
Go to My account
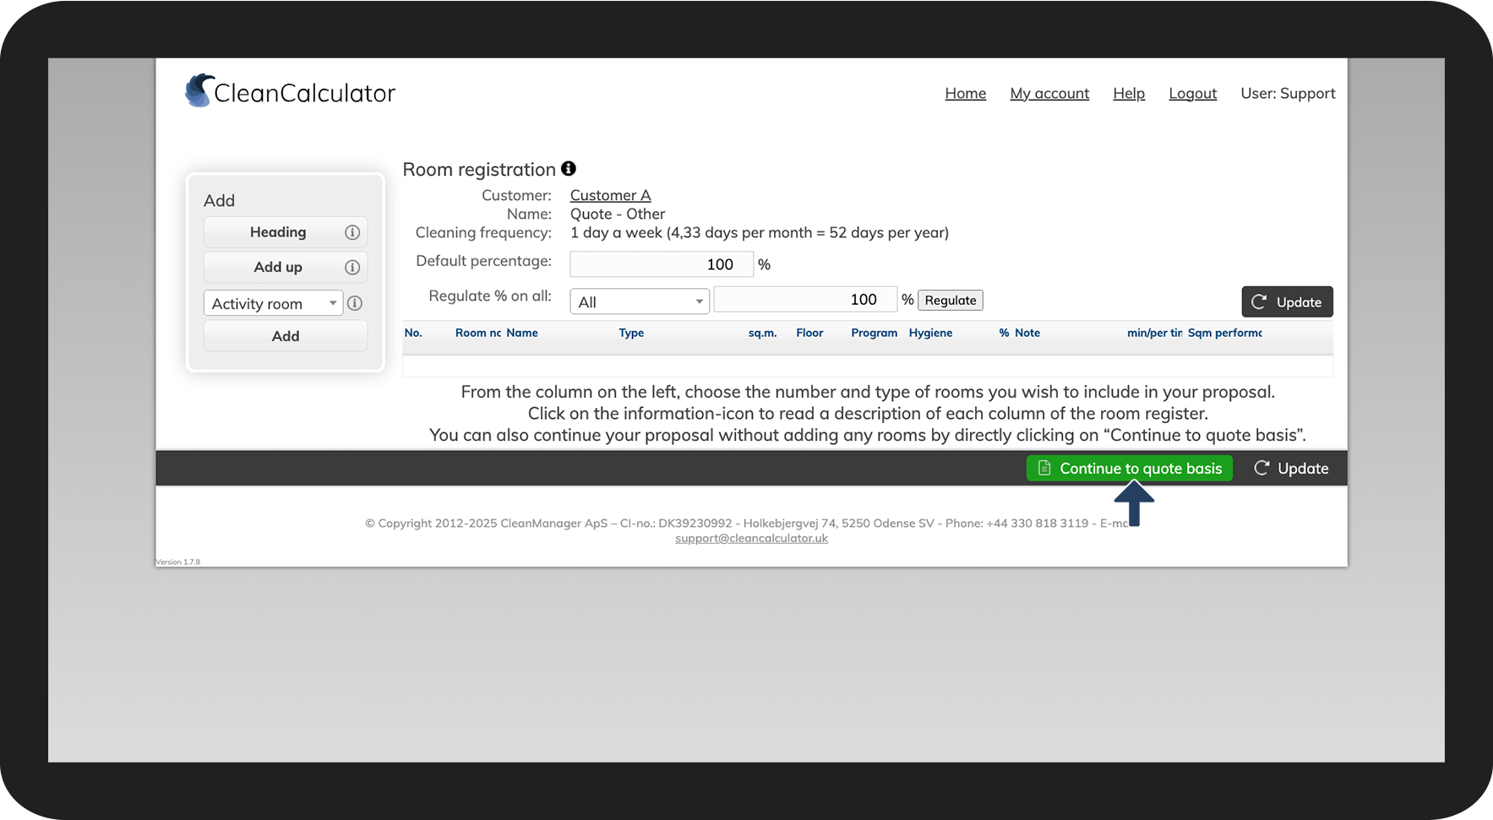1049,94
